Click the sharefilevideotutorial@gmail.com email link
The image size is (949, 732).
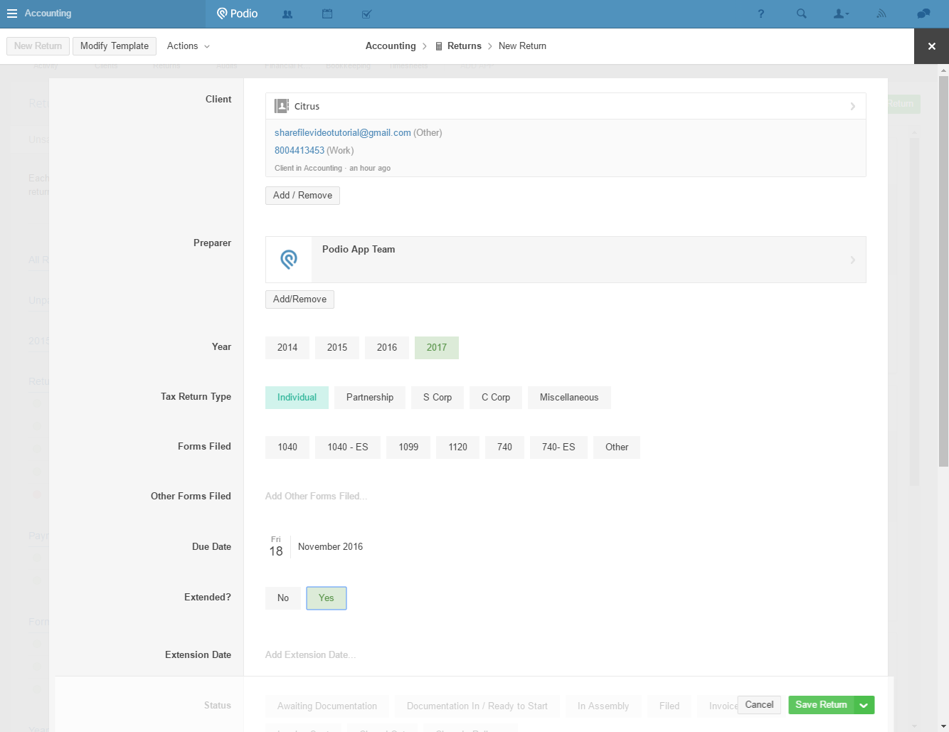click(x=342, y=133)
